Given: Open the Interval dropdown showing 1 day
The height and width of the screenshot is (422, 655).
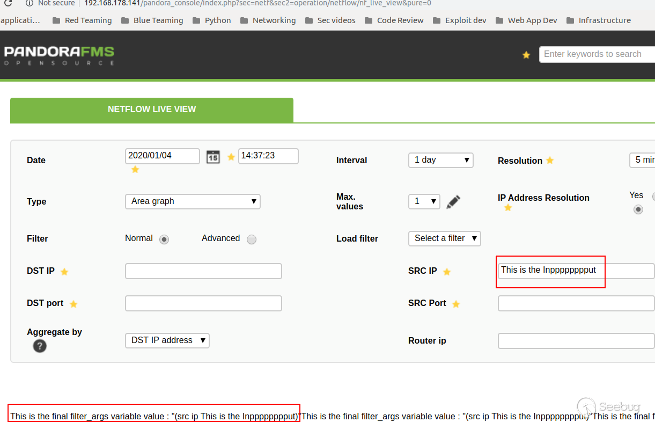Looking at the screenshot, I should click(x=441, y=160).
